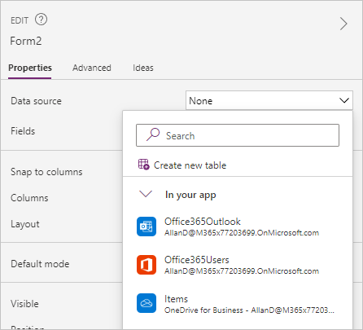Click the Layout property label
The image size is (363, 330).
pos(25,224)
